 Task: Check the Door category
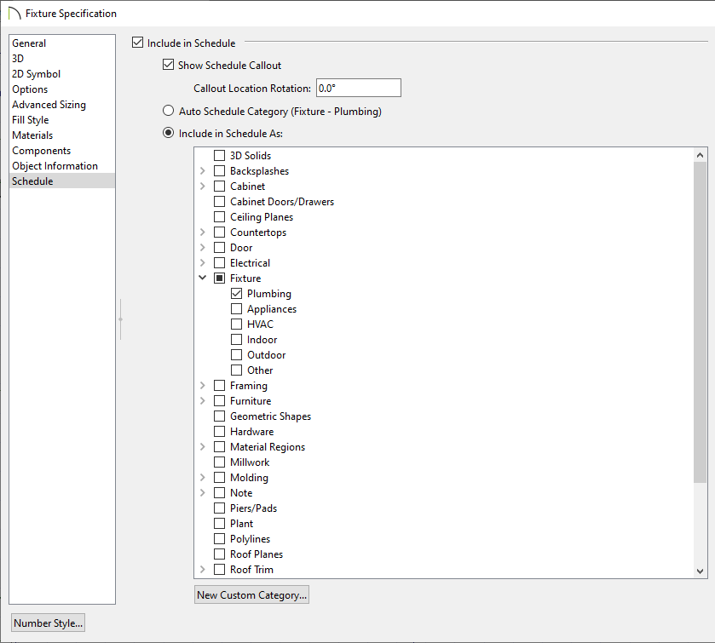[219, 248]
